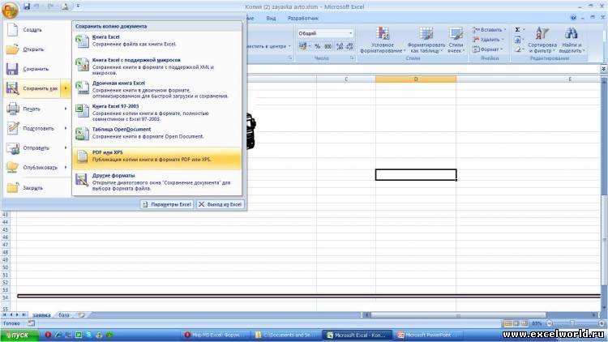This screenshot has height=342, width=608.
Task: Click the Excel Help question icon
Action: click(x=573, y=18)
